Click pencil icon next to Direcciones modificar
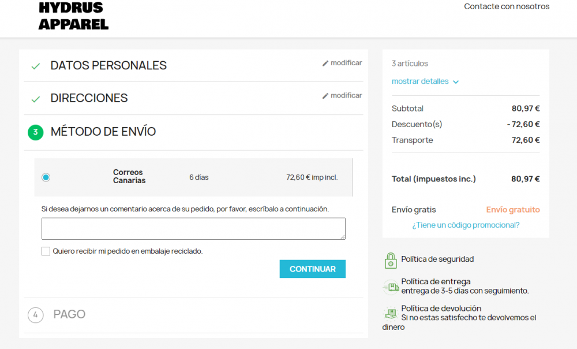The image size is (577, 349). tap(325, 96)
